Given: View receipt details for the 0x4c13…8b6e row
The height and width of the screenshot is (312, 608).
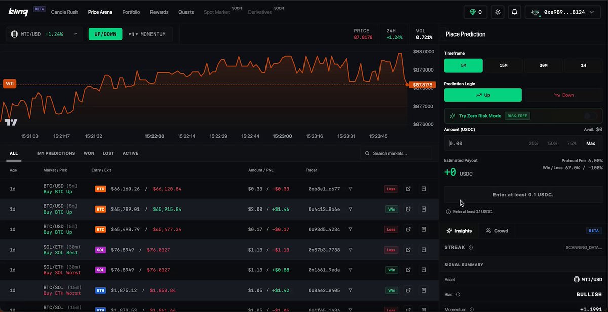Looking at the screenshot, I should (x=424, y=209).
